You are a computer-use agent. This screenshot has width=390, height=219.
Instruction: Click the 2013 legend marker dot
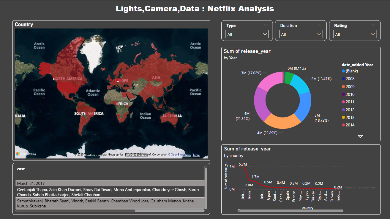click(343, 118)
